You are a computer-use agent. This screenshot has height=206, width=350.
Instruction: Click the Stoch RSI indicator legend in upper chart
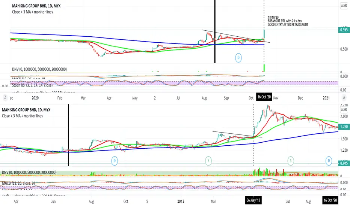click(32, 85)
